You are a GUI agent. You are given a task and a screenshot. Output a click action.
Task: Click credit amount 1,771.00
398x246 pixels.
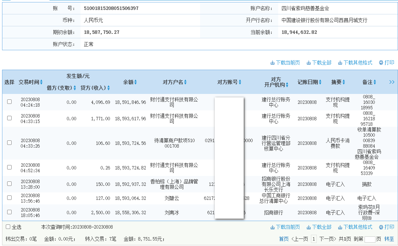click(100, 119)
